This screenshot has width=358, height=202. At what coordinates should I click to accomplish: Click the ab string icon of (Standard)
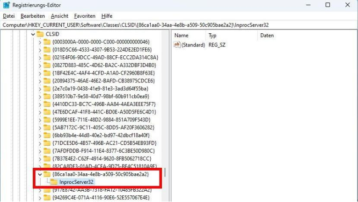pyautogui.click(x=177, y=45)
